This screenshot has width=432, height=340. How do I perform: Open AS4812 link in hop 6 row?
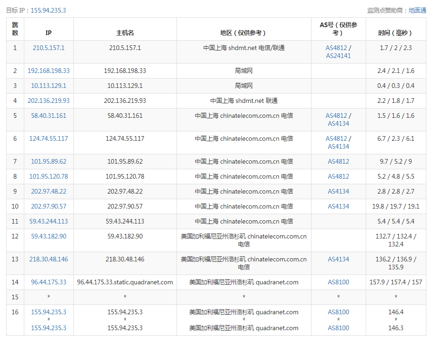(x=336, y=138)
